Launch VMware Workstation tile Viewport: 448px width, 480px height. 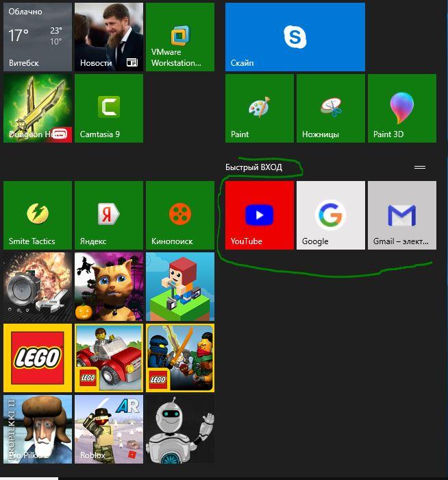click(x=180, y=37)
